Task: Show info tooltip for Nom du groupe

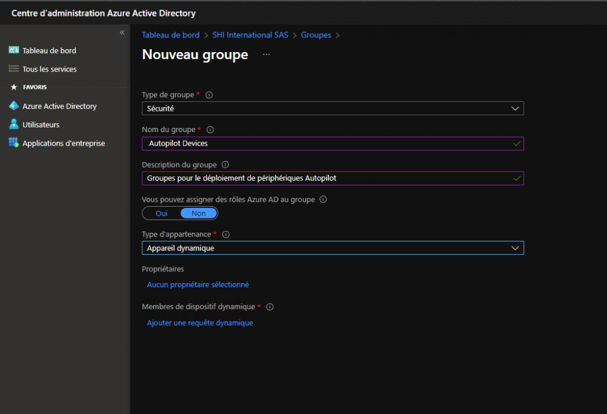Action: (x=210, y=130)
